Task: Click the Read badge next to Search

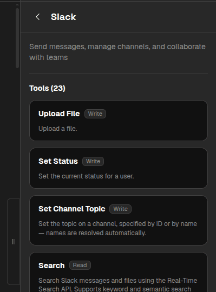Action: [x=80, y=265]
